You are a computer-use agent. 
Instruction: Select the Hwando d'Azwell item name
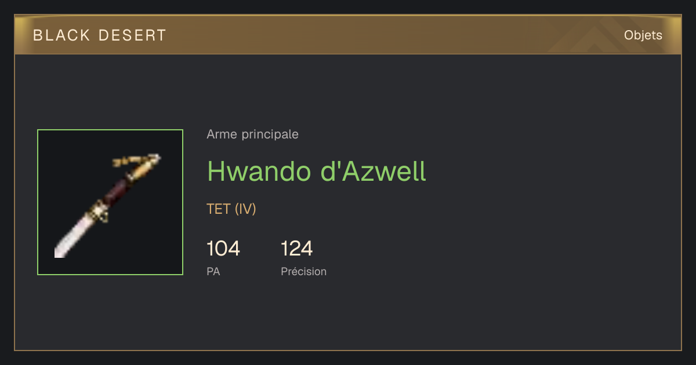tap(317, 171)
